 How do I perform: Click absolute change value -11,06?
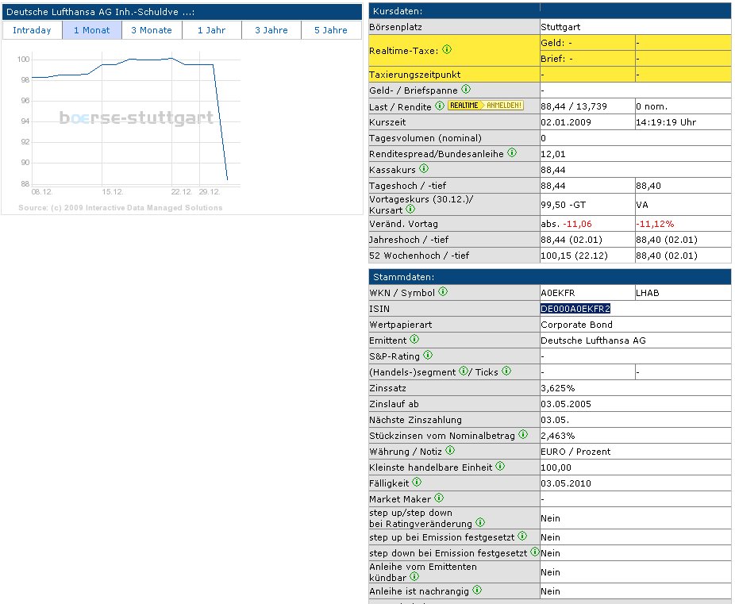point(577,224)
